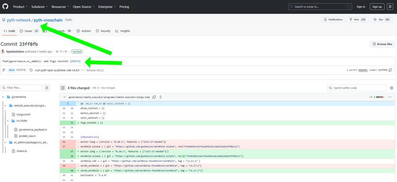Go to the Actions tab

[x=84, y=31]
